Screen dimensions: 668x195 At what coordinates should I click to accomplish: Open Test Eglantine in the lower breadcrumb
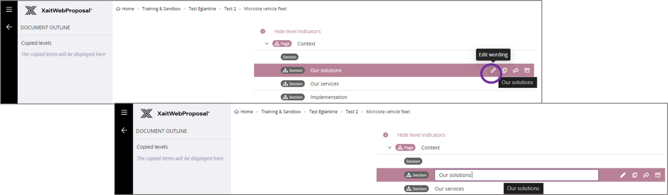point(322,112)
